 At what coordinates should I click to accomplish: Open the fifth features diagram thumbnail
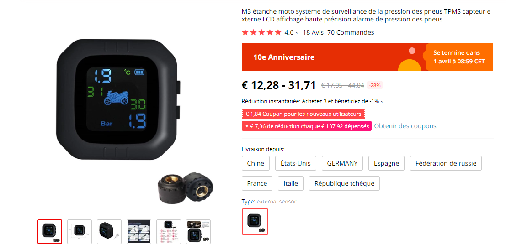tap(169, 231)
